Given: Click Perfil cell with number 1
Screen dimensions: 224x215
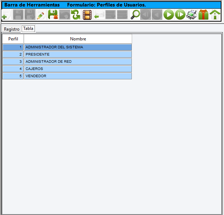Looking at the screenshot, I should 13,47.
